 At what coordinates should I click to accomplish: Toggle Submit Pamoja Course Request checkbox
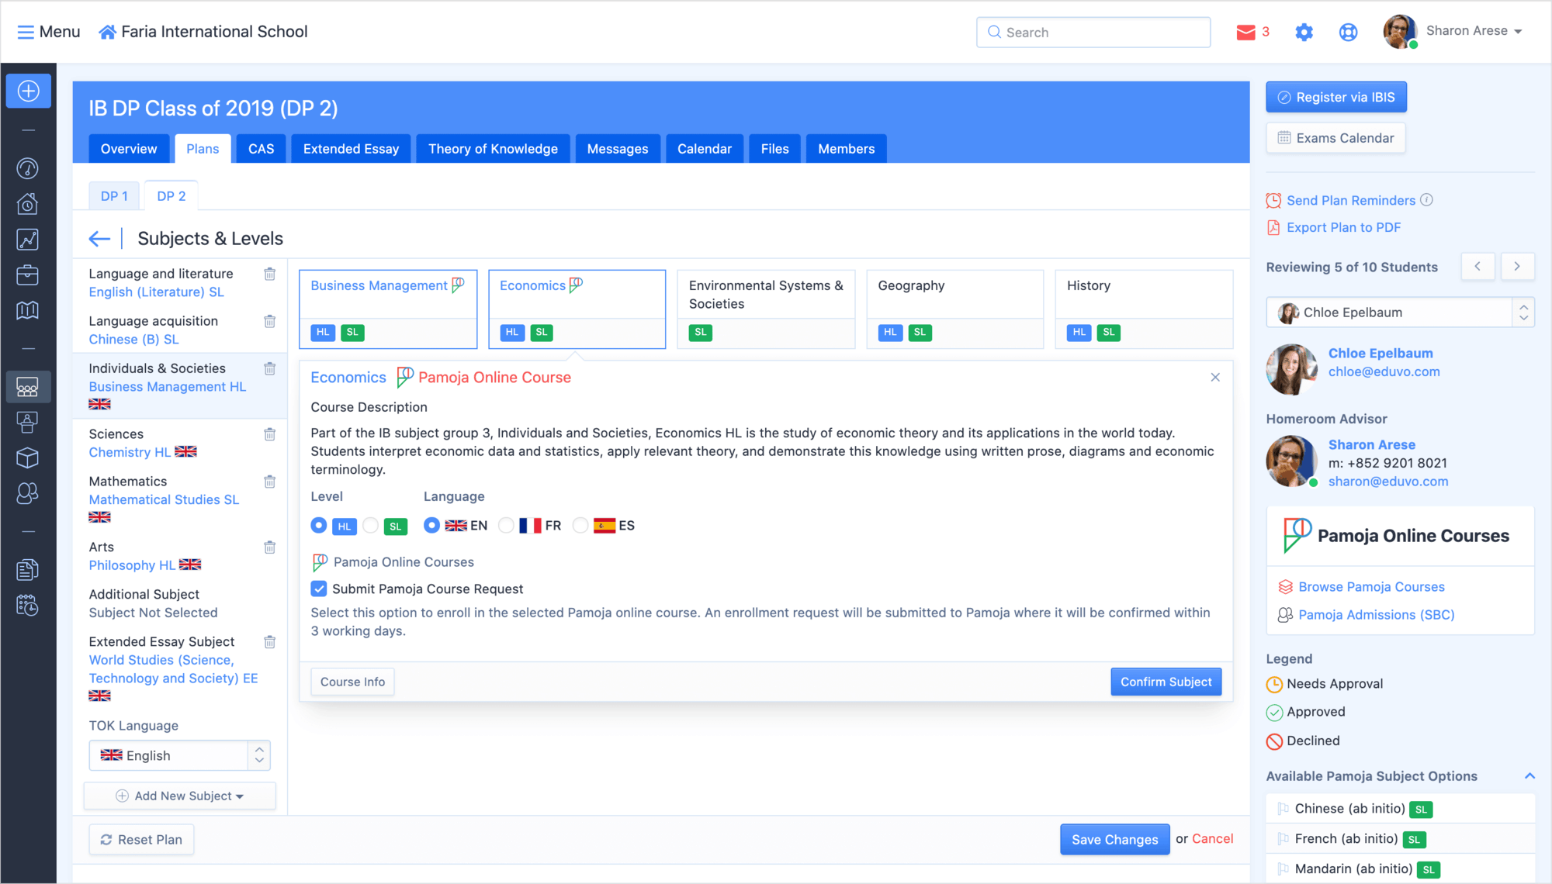coord(319,589)
